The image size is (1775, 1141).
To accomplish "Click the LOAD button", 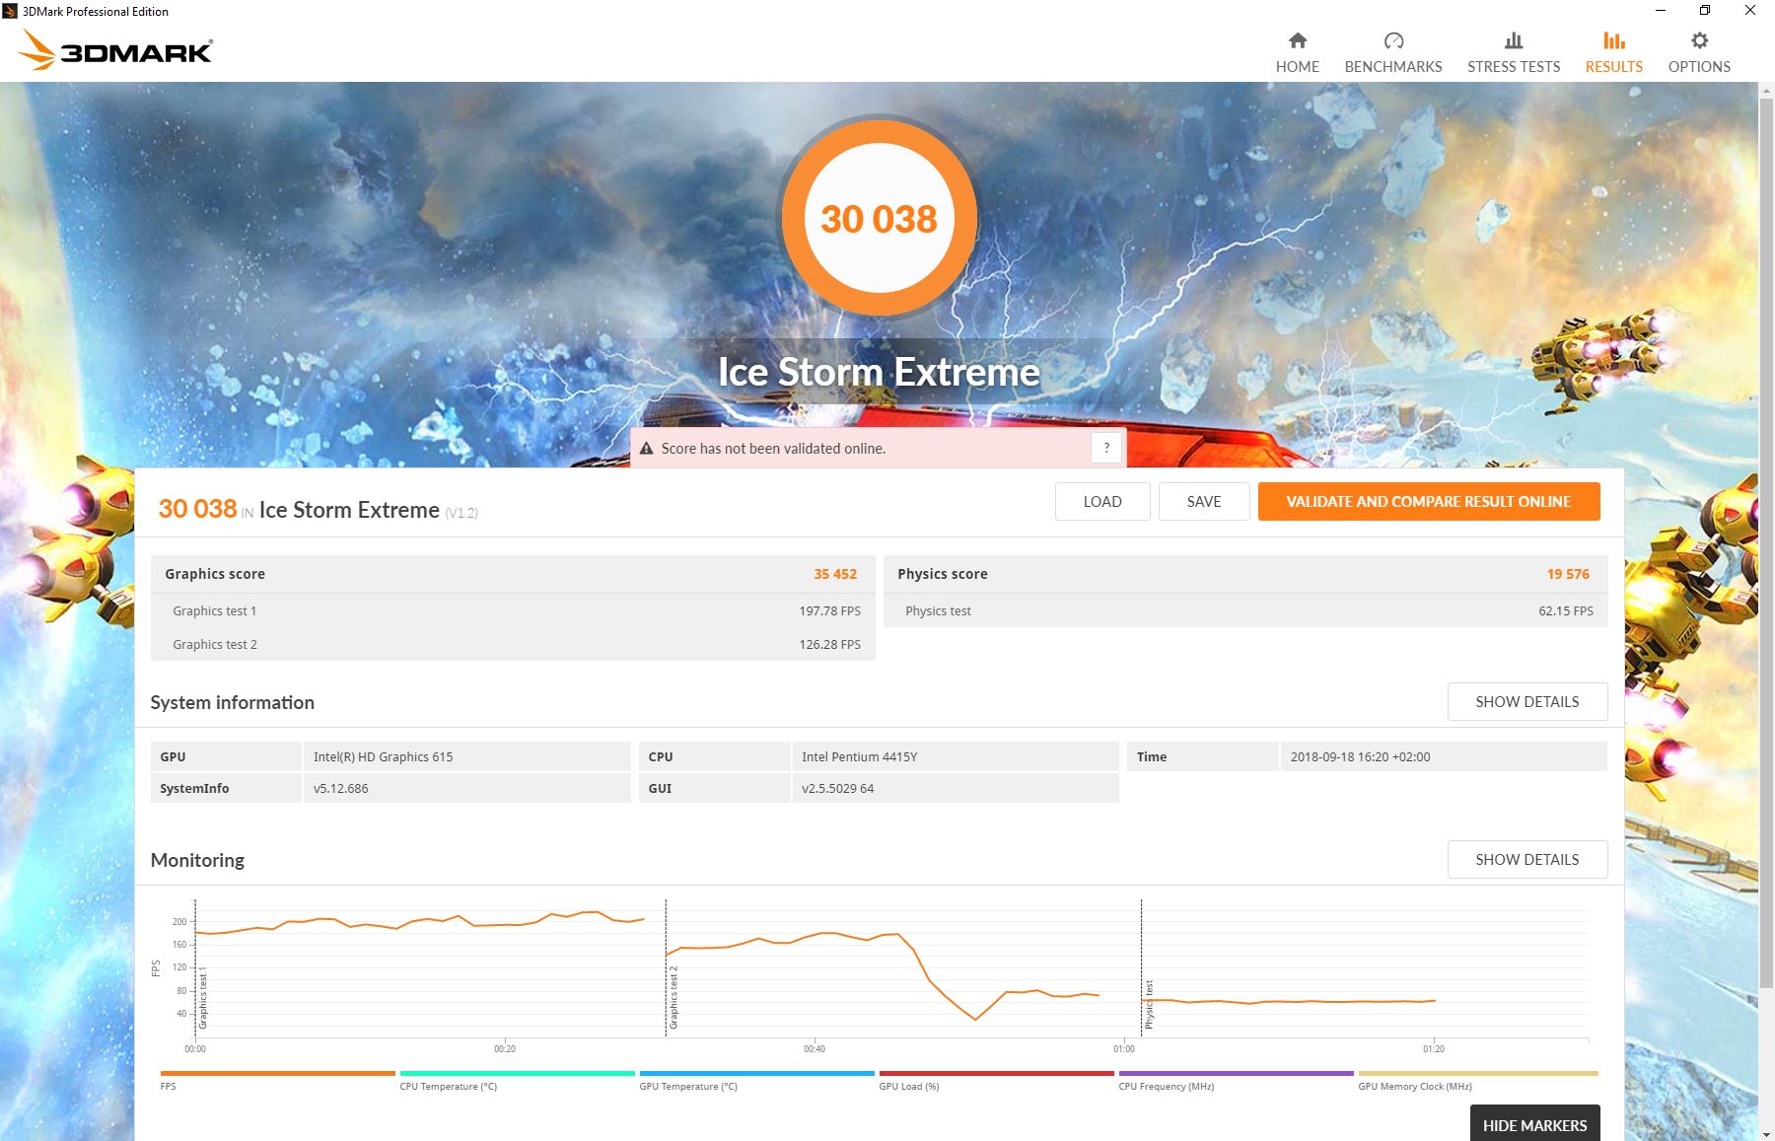I will [1102, 501].
